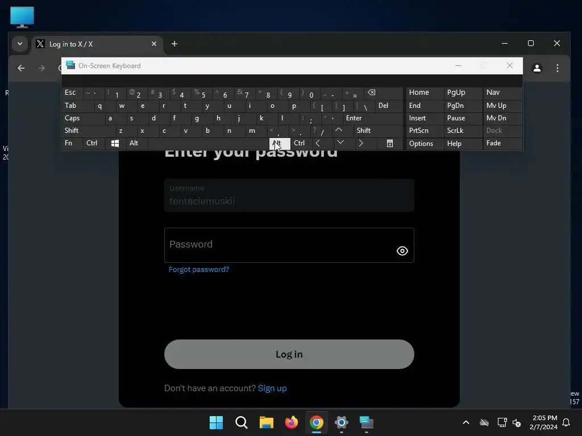Toggle the left Ctrl key
Viewport: 582px width, 436px height.
(x=94, y=144)
